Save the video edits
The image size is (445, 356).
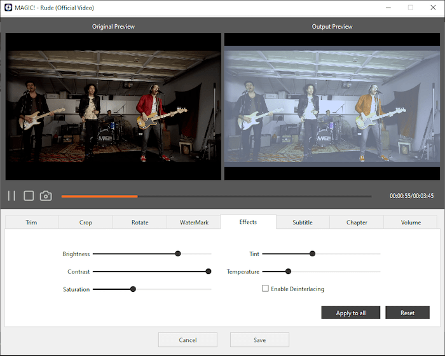259,340
